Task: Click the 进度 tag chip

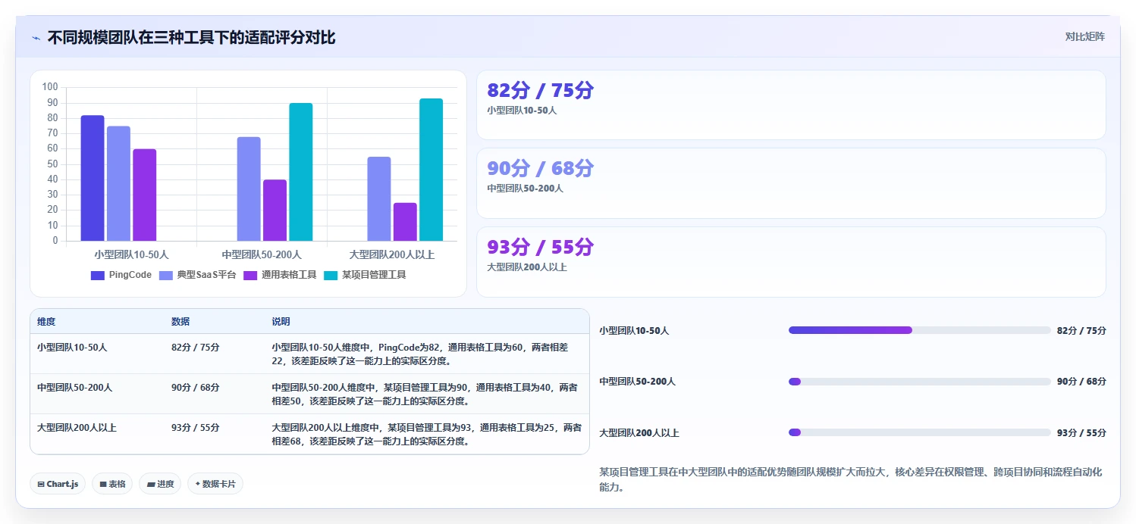Action: point(160,484)
